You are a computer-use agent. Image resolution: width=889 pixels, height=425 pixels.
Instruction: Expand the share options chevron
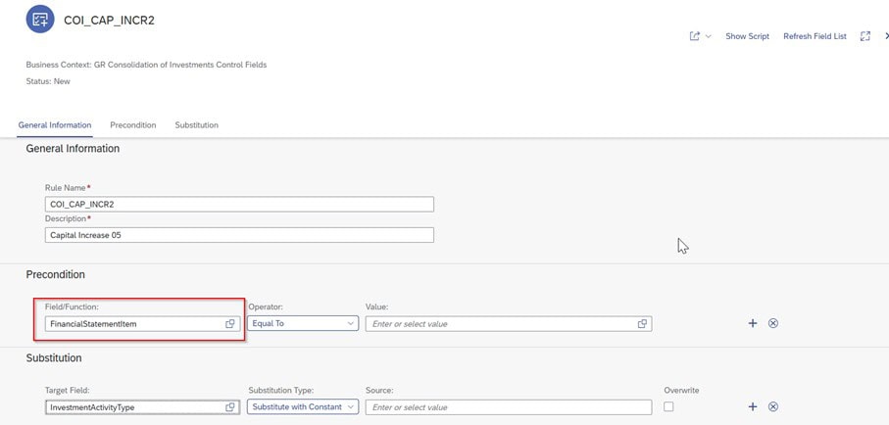coord(709,36)
